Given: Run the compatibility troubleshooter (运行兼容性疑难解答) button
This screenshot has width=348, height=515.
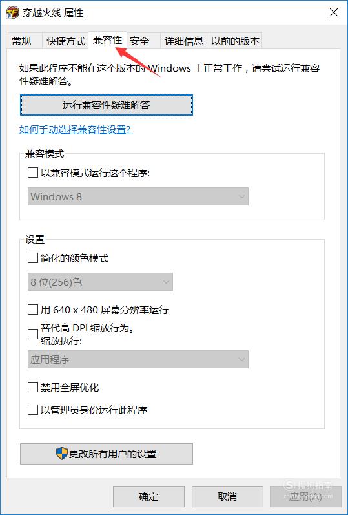Looking at the screenshot, I should 107,105.
